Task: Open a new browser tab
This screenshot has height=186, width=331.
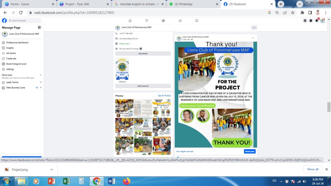Action: point(281,4)
